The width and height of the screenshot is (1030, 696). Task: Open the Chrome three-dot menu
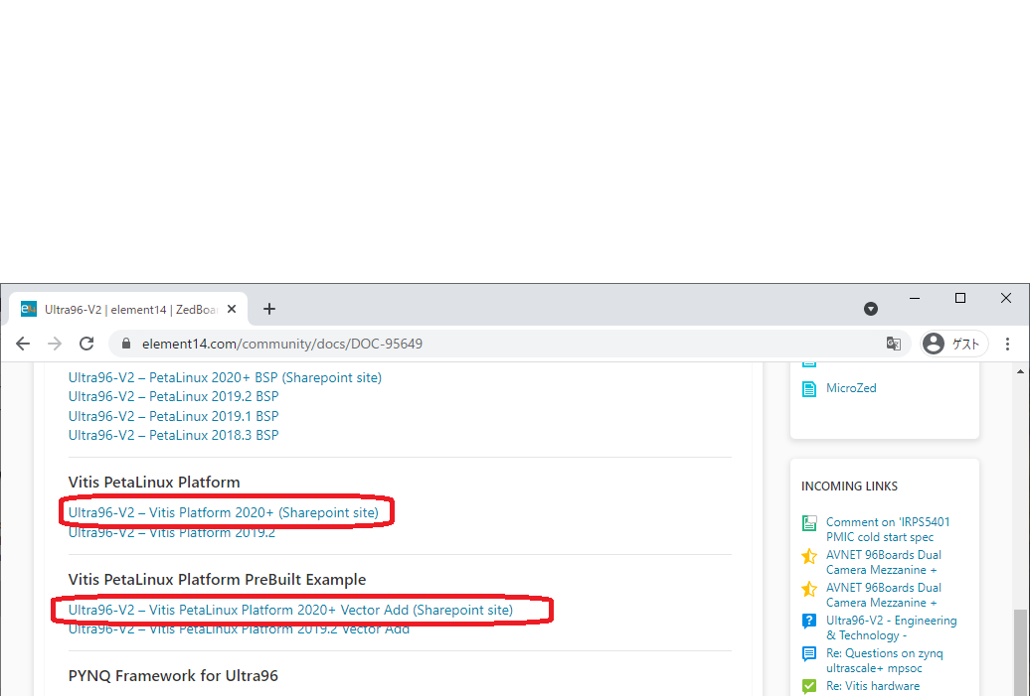click(x=1007, y=344)
